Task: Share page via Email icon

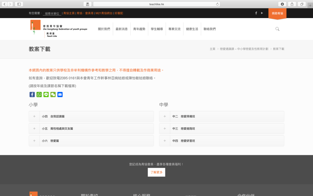Action: tap(60, 94)
